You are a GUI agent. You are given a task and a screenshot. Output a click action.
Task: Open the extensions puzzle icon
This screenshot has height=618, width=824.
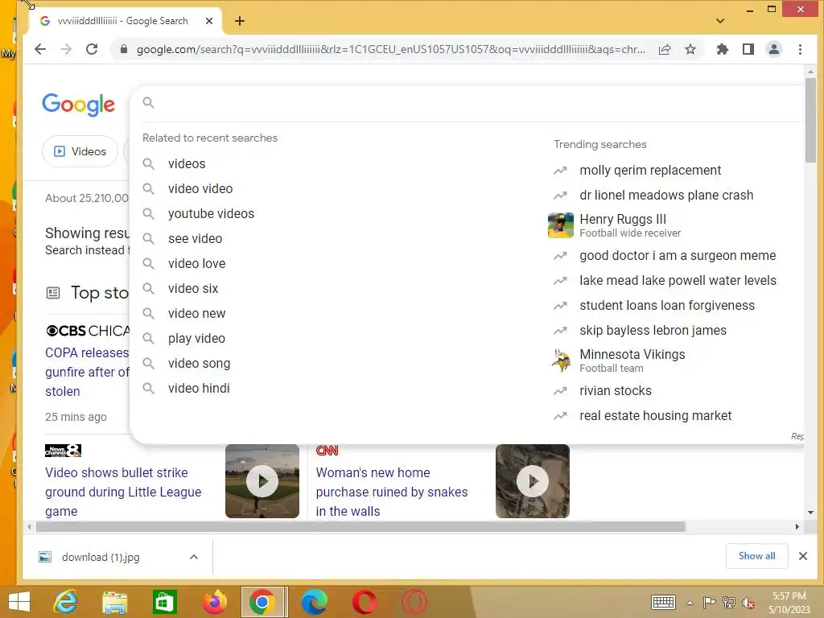point(723,49)
